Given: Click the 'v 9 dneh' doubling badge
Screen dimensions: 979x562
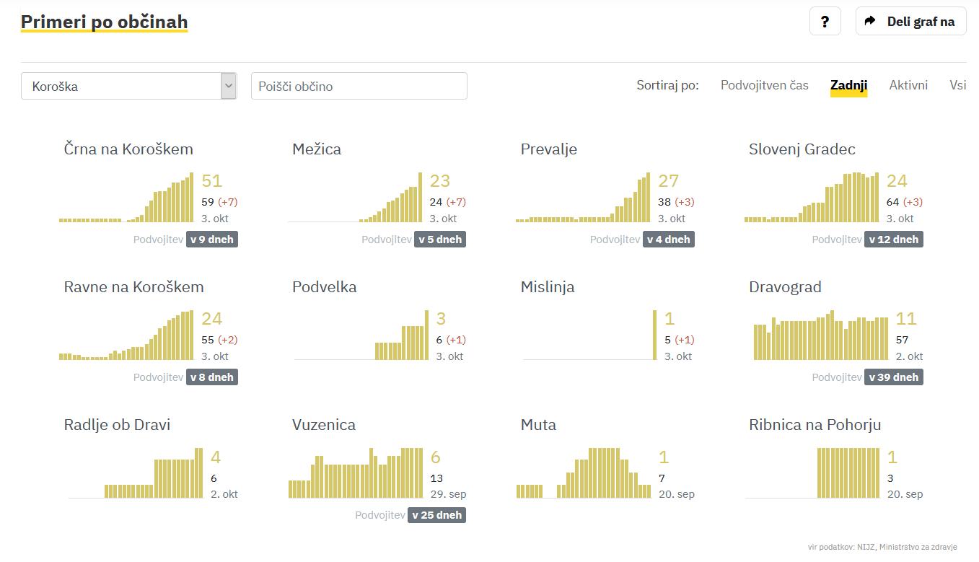Looking at the screenshot, I should click(x=212, y=240).
